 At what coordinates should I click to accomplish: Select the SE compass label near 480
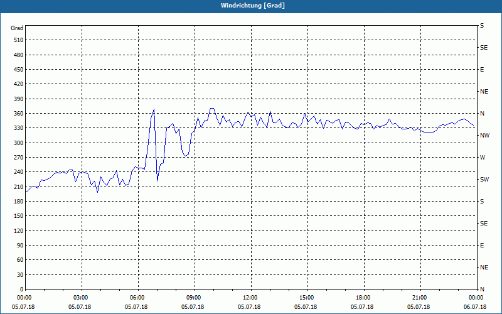point(484,48)
